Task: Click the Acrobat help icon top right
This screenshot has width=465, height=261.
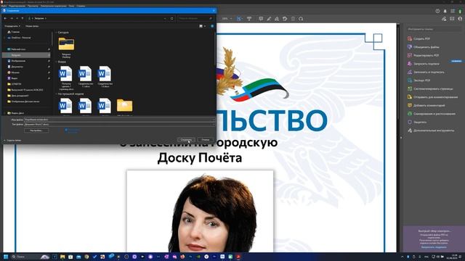Action: coord(437,11)
